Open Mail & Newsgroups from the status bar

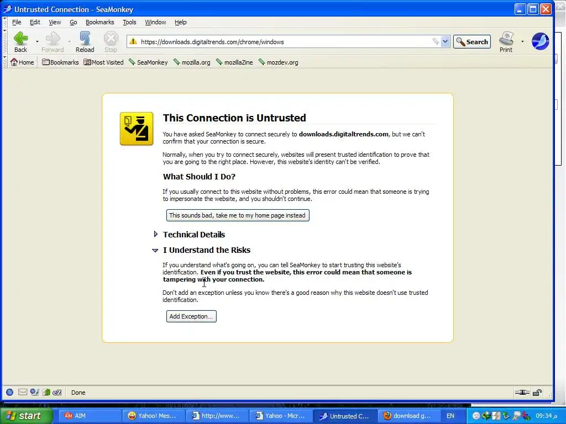click(22, 393)
